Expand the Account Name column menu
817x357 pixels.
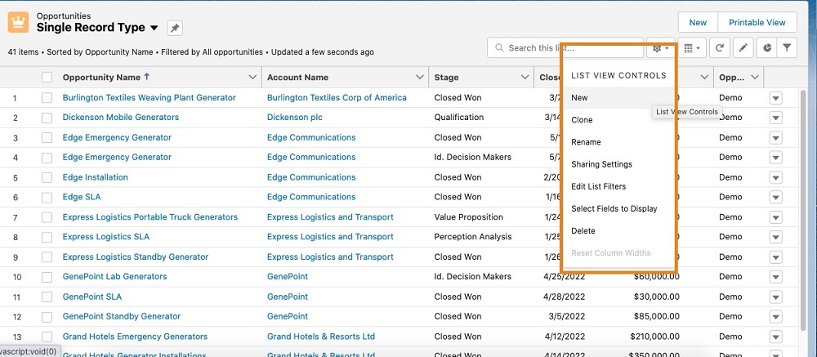(x=416, y=78)
